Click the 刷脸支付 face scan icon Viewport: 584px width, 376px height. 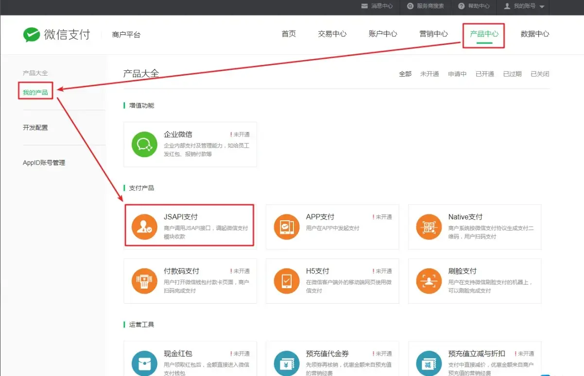coord(429,281)
